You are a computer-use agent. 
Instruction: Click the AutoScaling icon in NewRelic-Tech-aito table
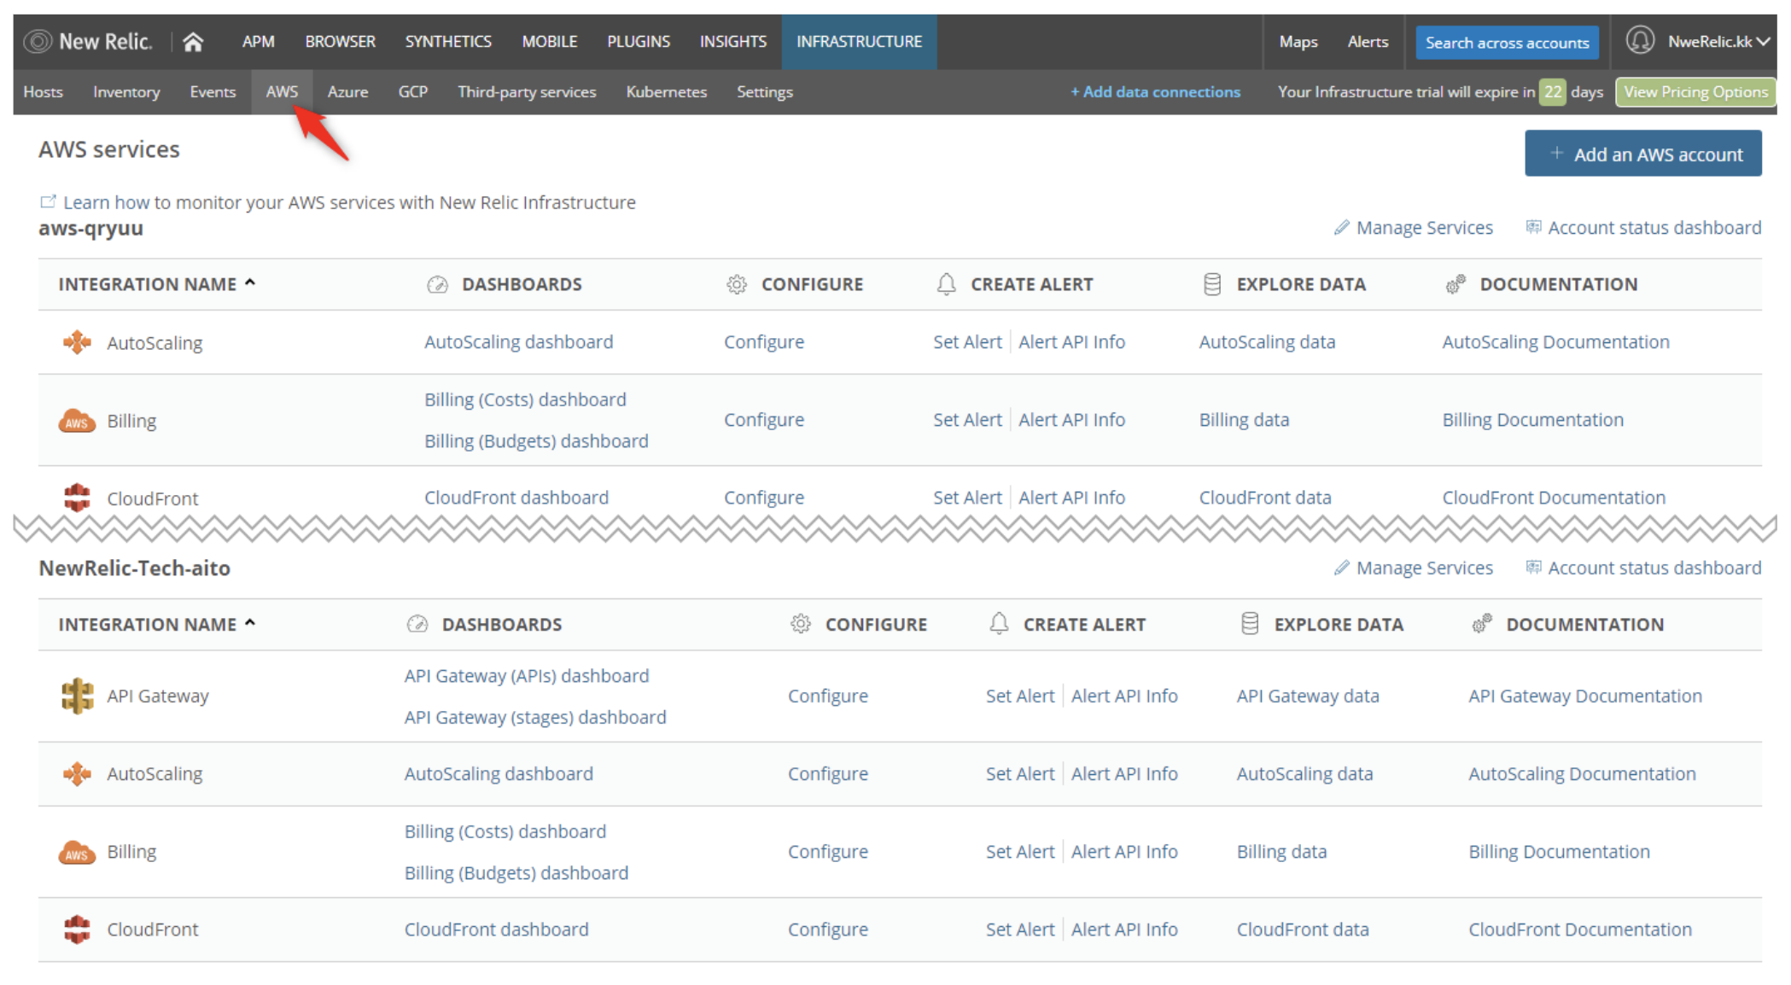coord(77,773)
